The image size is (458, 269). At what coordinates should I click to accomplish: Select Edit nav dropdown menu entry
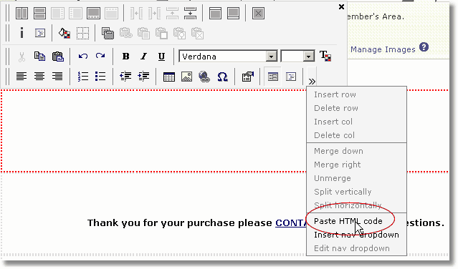352,248
